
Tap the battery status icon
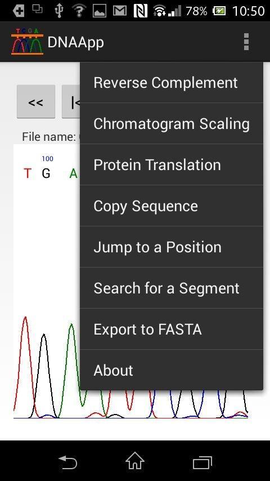point(219,11)
